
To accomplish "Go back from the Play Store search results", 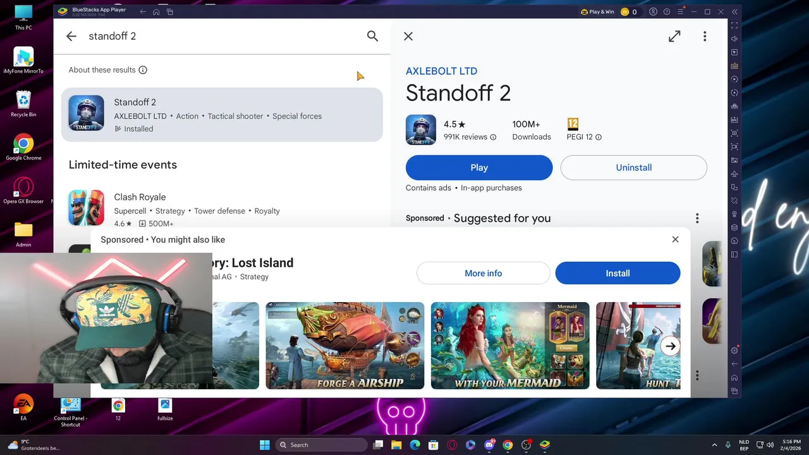I will (x=71, y=37).
